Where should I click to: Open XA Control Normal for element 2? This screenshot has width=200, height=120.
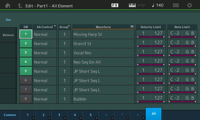[x=45, y=43]
